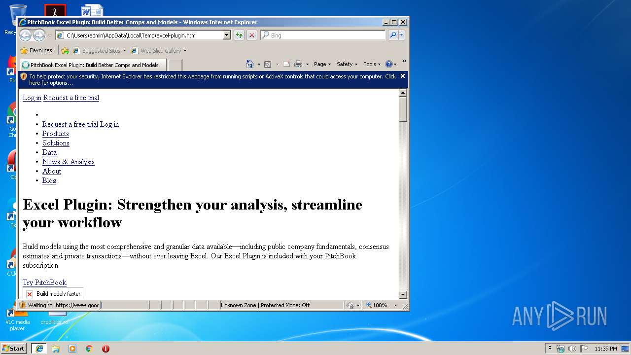Open the Blog link

pos(49,180)
